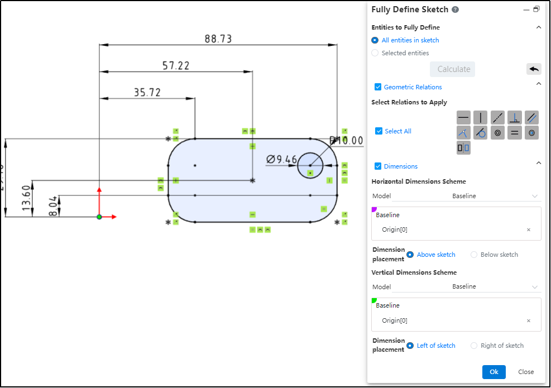
Task: Toggle the Collinear relation icon
Action: [497, 117]
